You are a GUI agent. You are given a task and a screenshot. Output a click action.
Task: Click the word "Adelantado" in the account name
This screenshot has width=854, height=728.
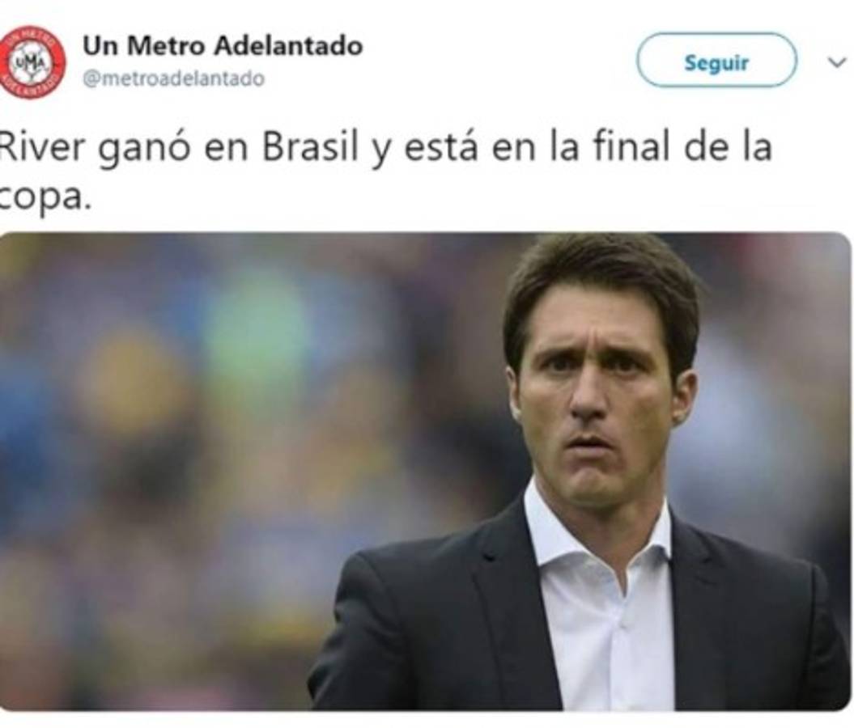coord(288,46)
